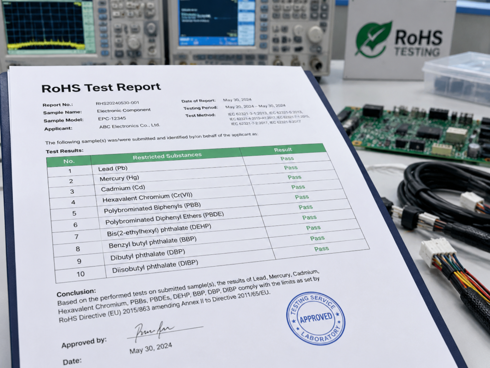The height and width of the screenshot is (368, 490).
Task: Select the 'May 20, 2024 – May 30, 2024' period
Action: click(x=256, y=106)
